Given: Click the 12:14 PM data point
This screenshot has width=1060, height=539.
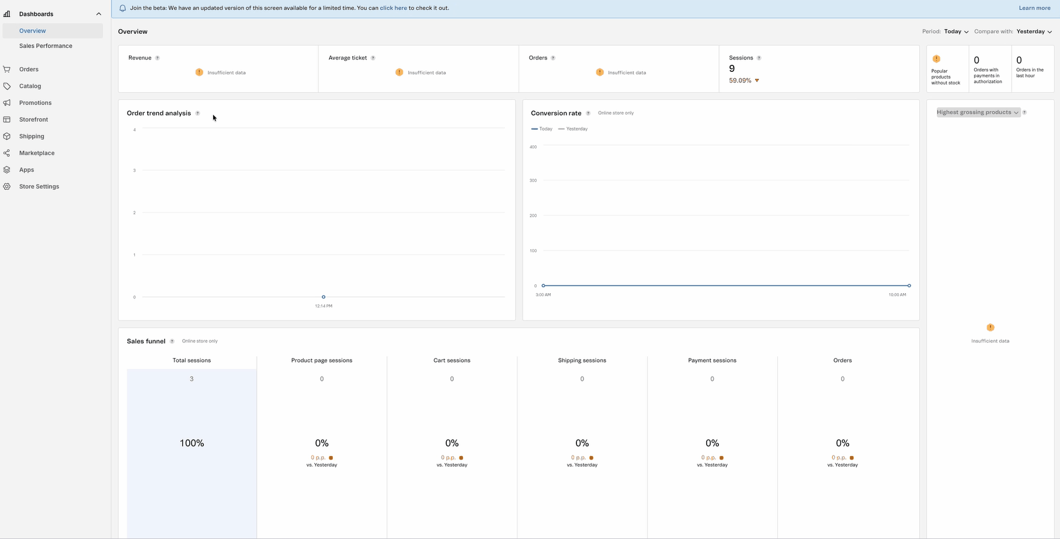Looking at the screenshot, I should [x=324, y=297].
